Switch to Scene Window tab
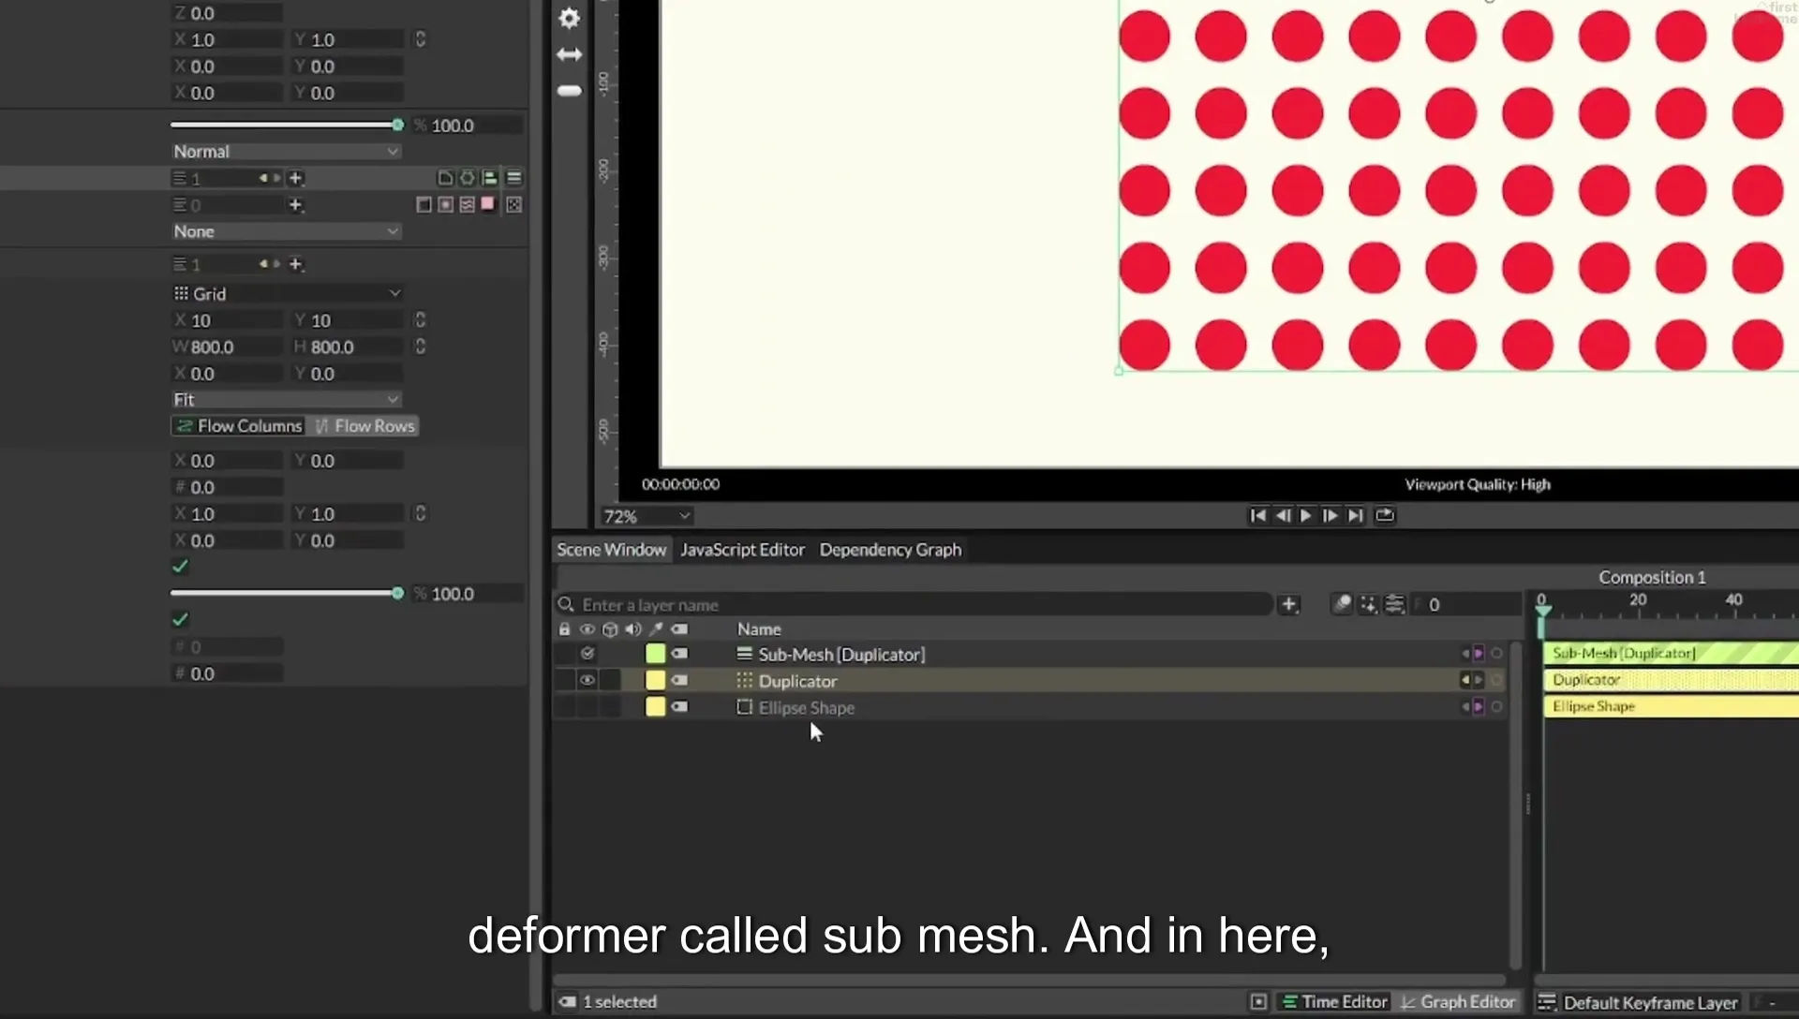Image resolution: width=1799 pixels, height=1019 pixels. click(611, 550)
